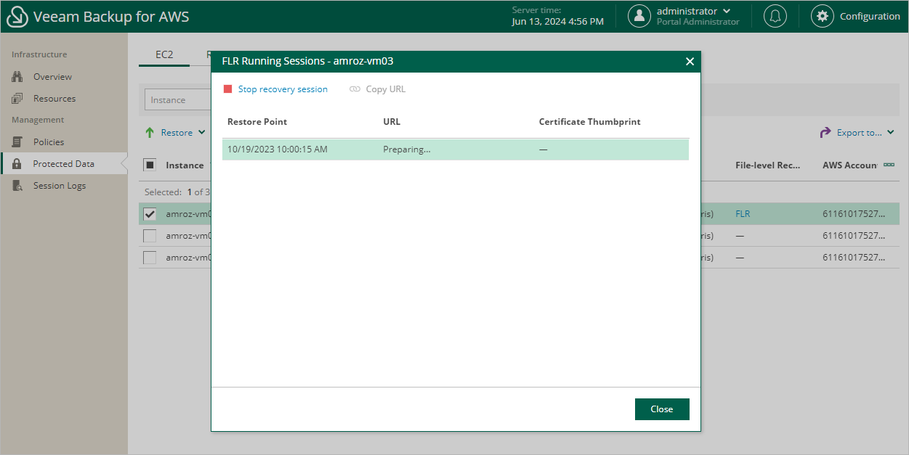The width and height of the screenshot is (909, 455).
Task: Click the Server time display
Action: tap(558, 16)
